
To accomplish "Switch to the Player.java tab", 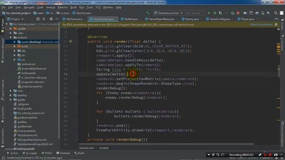I will pyautogui.click(x=248, y=19).
